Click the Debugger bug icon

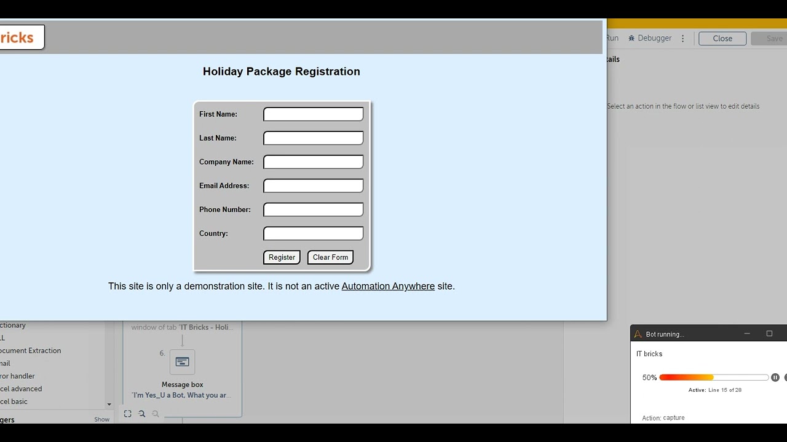point(631,38)
